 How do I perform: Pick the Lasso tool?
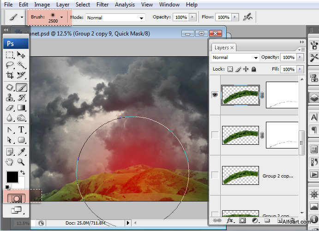tap(10, 65)
